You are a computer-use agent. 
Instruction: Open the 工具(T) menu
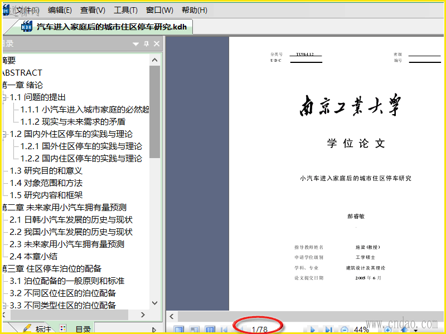126,11
